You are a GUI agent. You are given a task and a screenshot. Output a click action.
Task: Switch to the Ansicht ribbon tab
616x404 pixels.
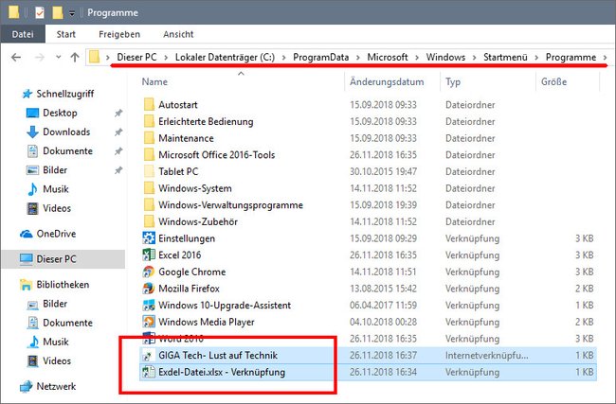click(x=178, y=34)
